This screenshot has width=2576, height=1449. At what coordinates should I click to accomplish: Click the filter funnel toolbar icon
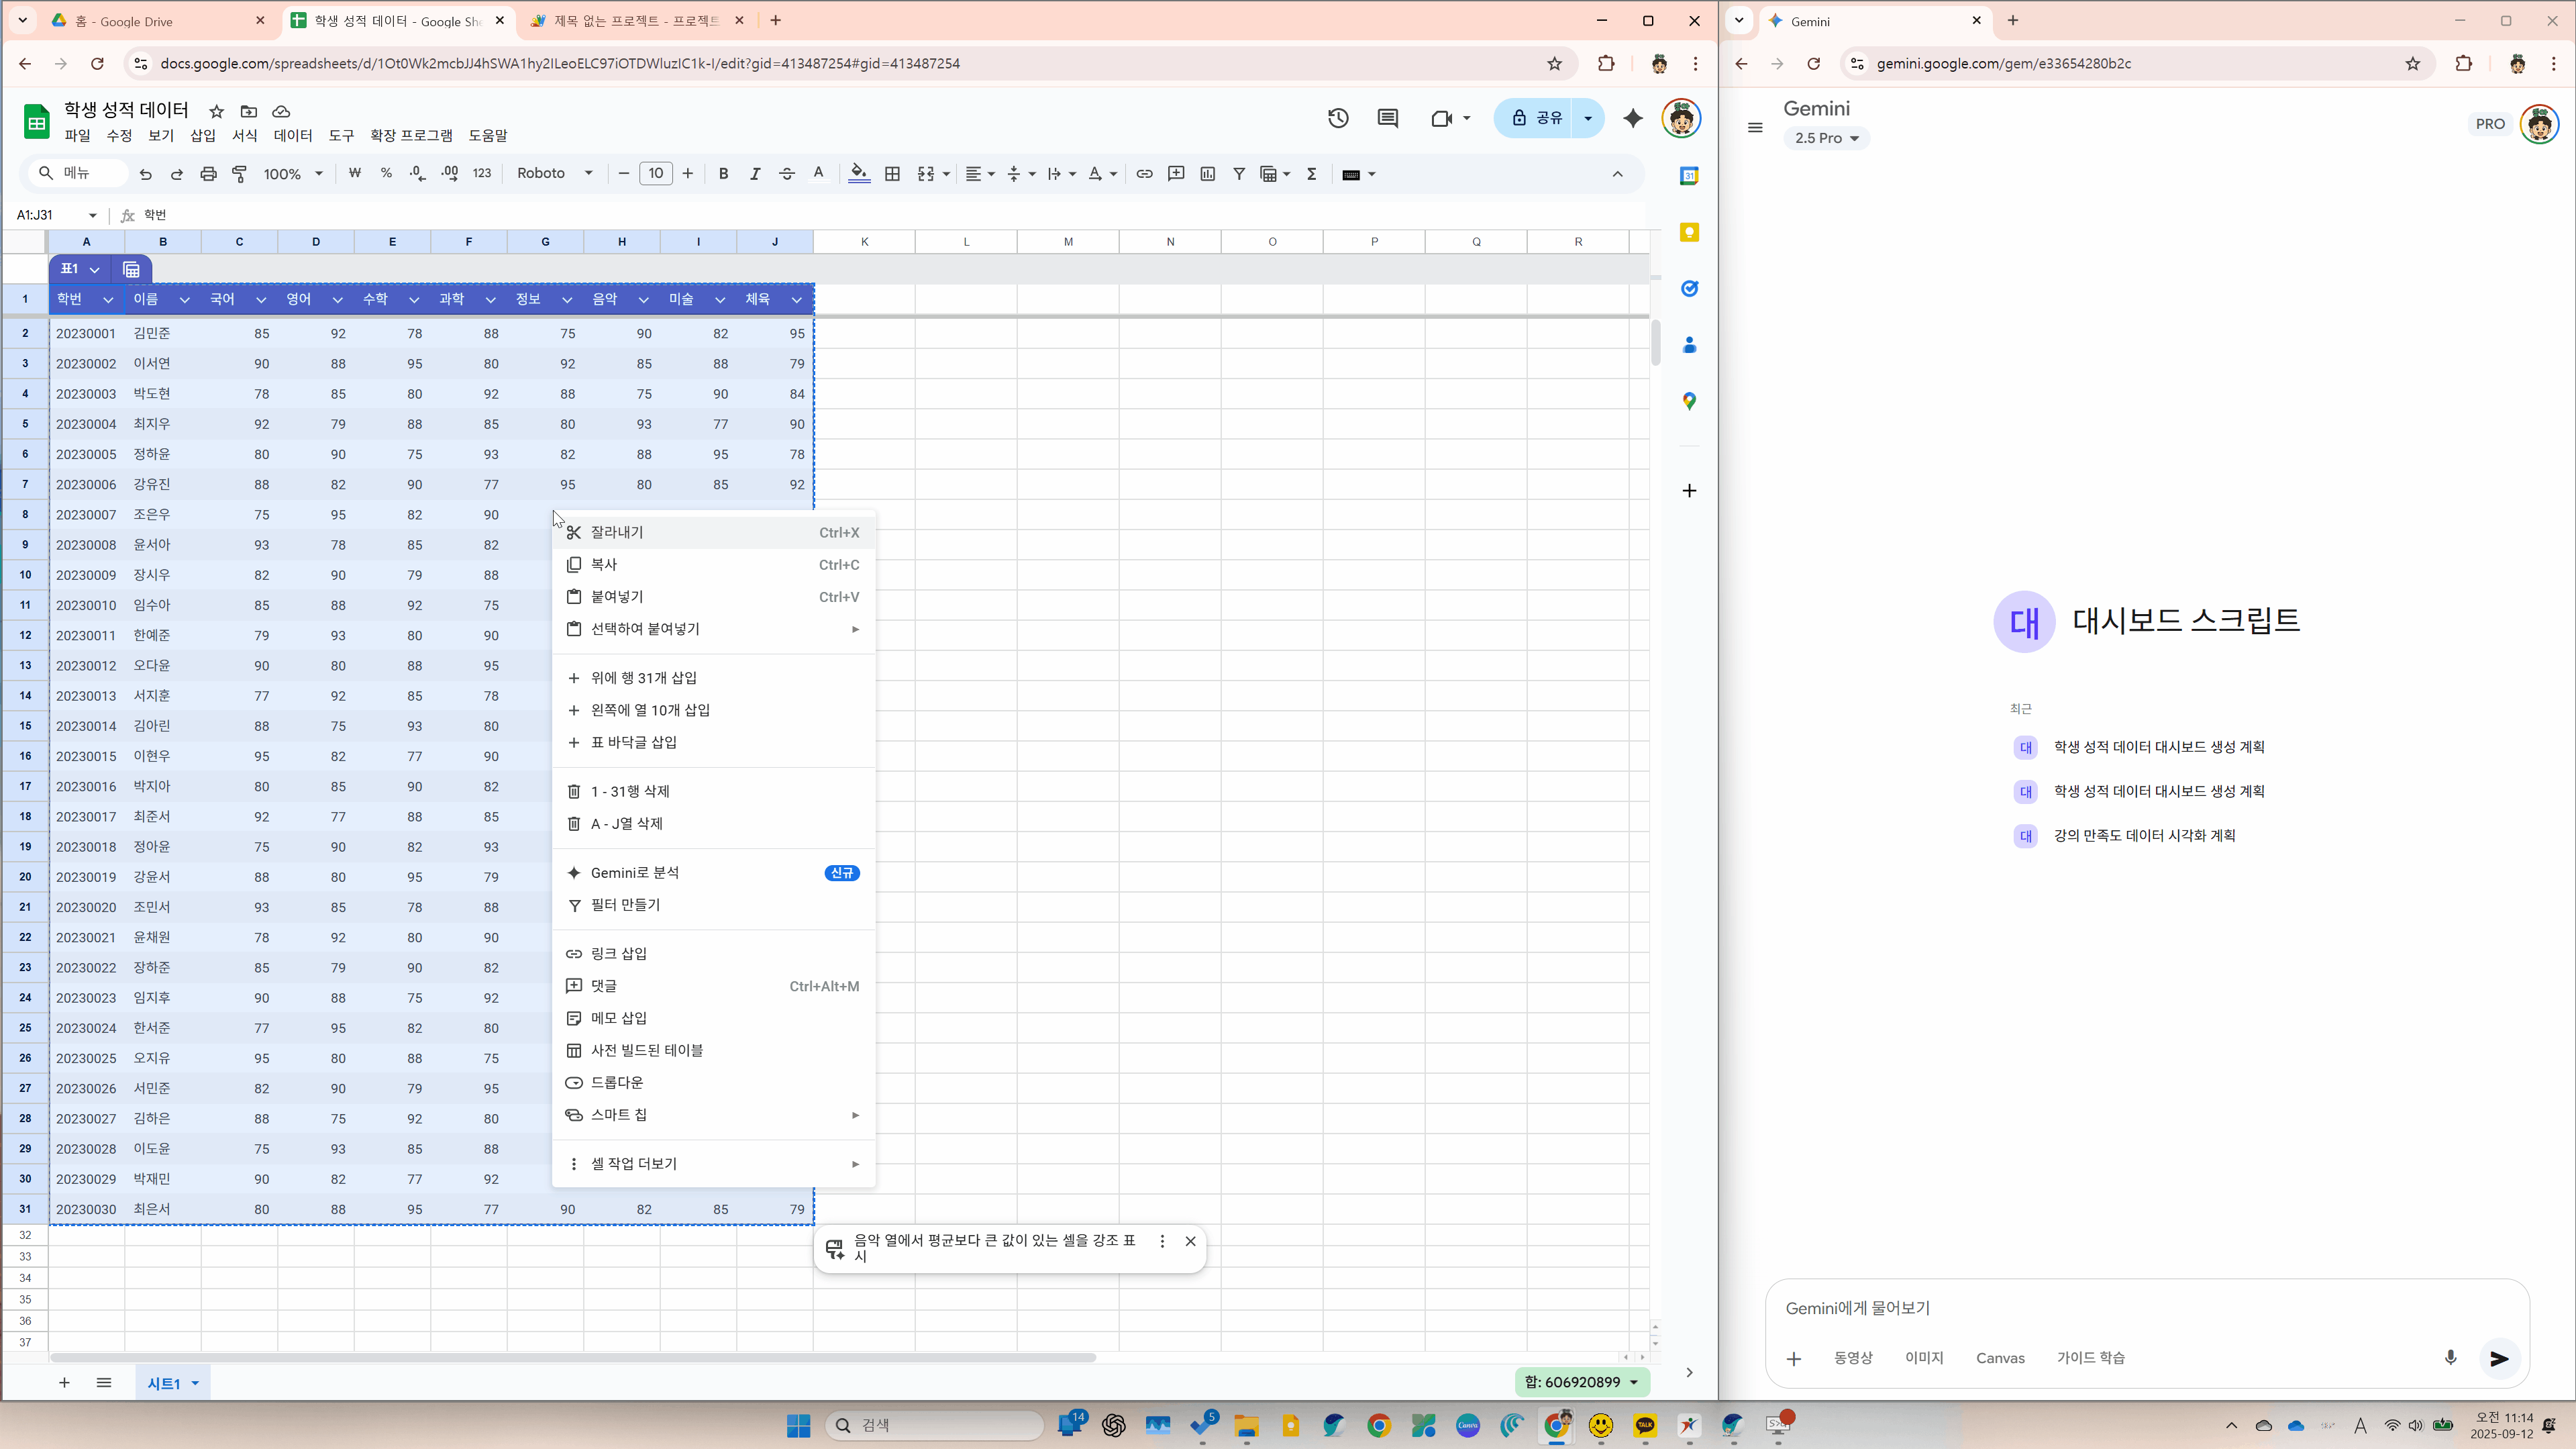point(1239,174)
